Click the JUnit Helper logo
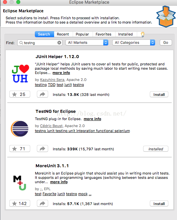 click(x=20, y=74)
